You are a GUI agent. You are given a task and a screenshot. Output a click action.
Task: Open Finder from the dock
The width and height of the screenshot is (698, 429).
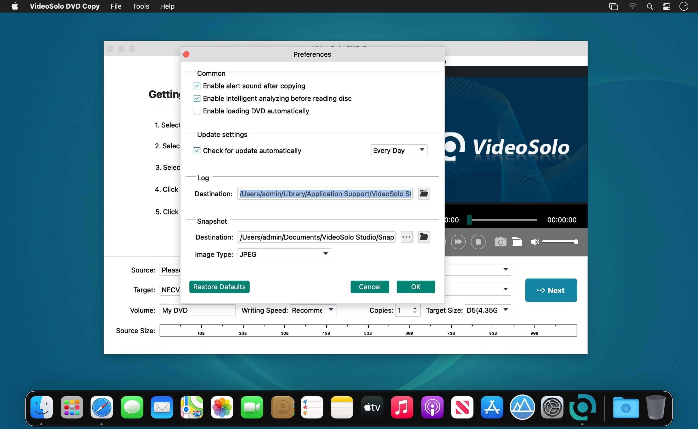click(42, 407)
